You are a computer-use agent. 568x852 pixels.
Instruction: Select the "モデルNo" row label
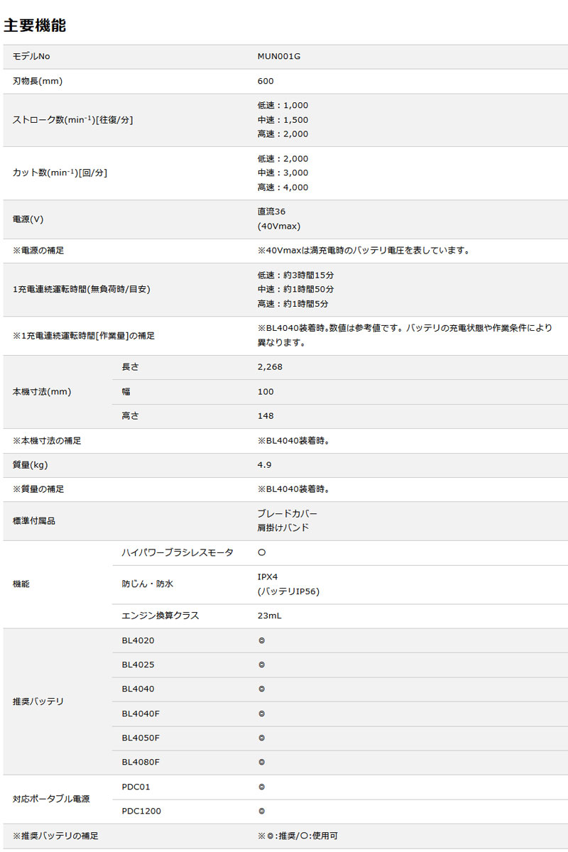click(32, 57)
